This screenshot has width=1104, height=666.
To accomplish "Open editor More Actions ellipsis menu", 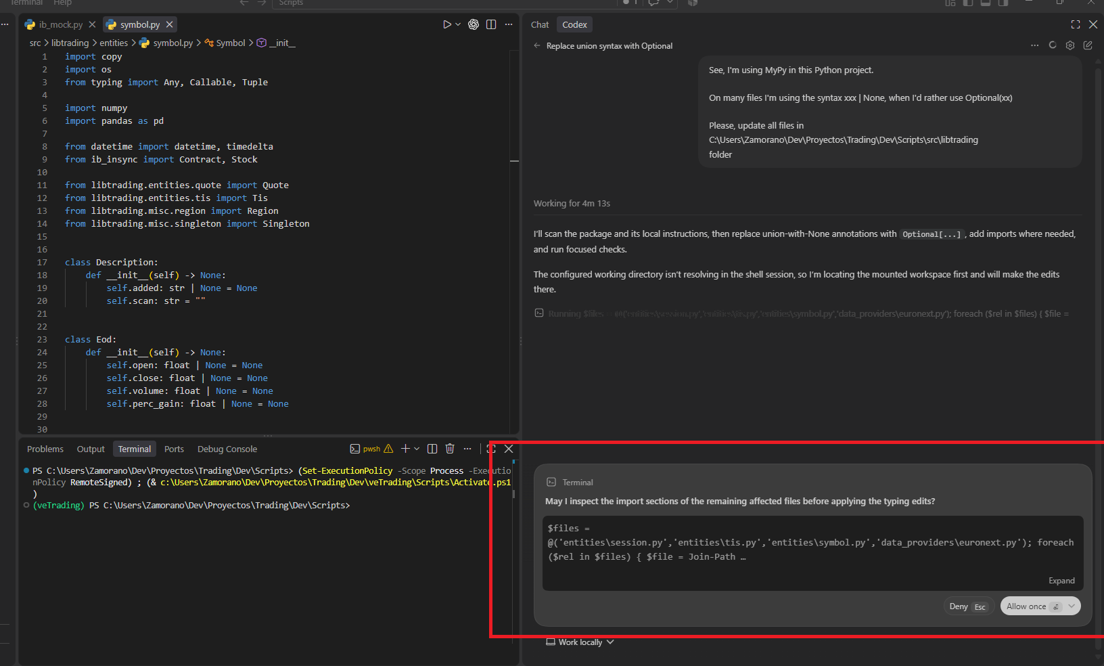I will point(509,24).
